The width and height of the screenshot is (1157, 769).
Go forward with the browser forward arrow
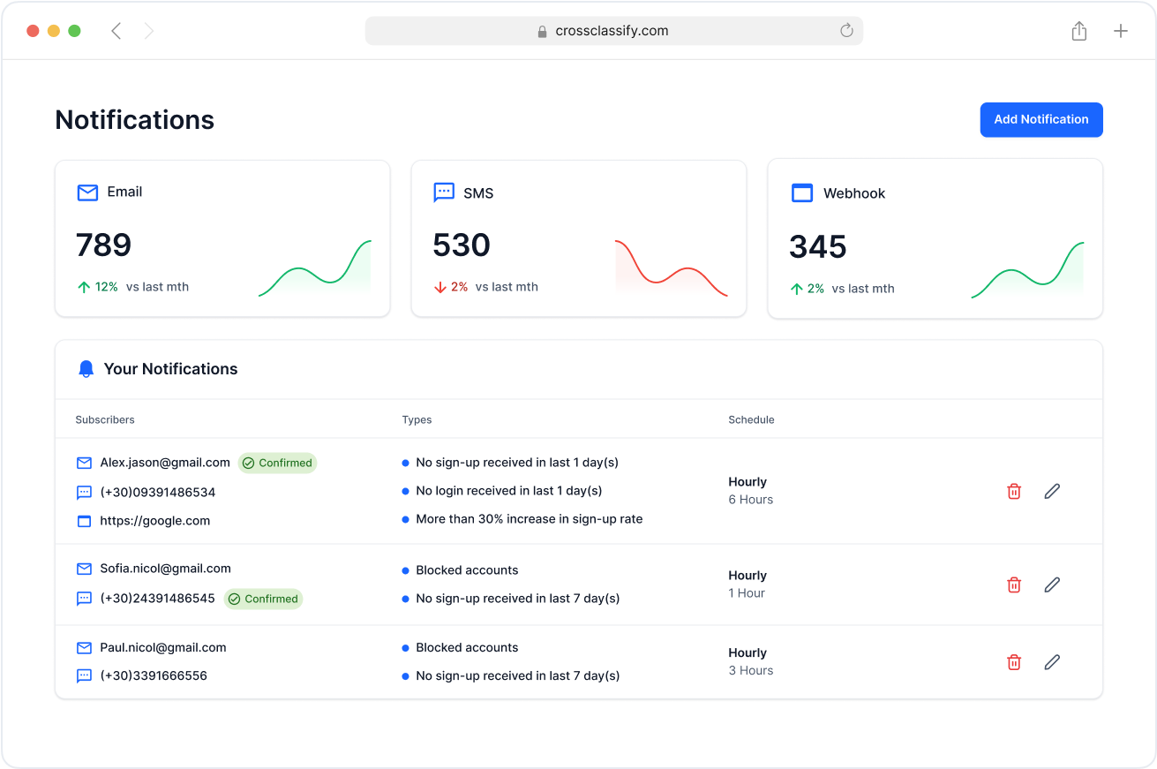(x=149, y=31)
